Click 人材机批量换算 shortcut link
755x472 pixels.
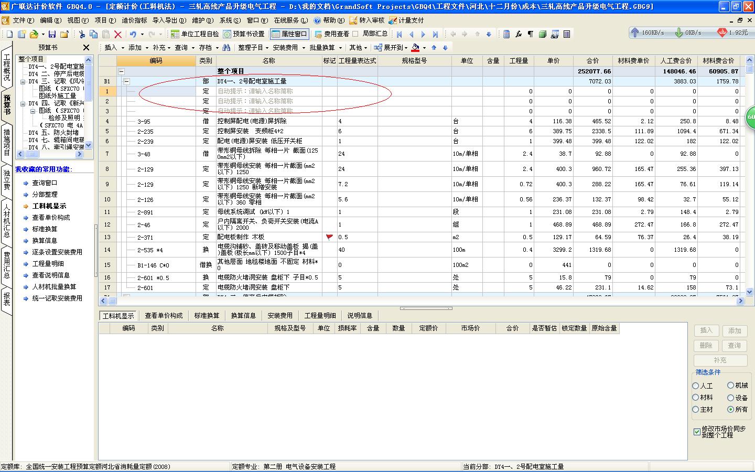(54, 287)
